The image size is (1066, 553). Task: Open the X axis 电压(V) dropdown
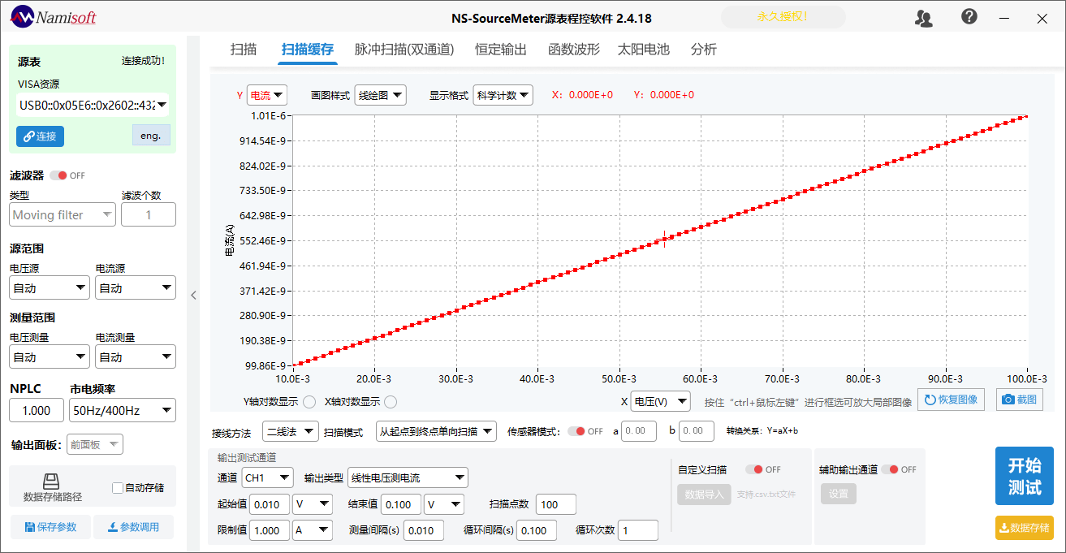pyautogui.click(x=661, y=401)
